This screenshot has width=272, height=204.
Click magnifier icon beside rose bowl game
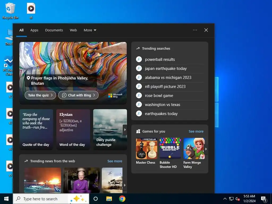[139, 95]
